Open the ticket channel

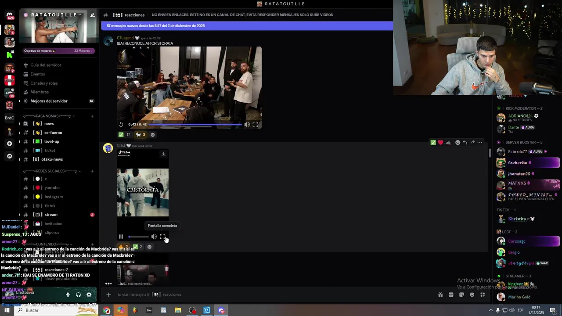pos(59,151)
